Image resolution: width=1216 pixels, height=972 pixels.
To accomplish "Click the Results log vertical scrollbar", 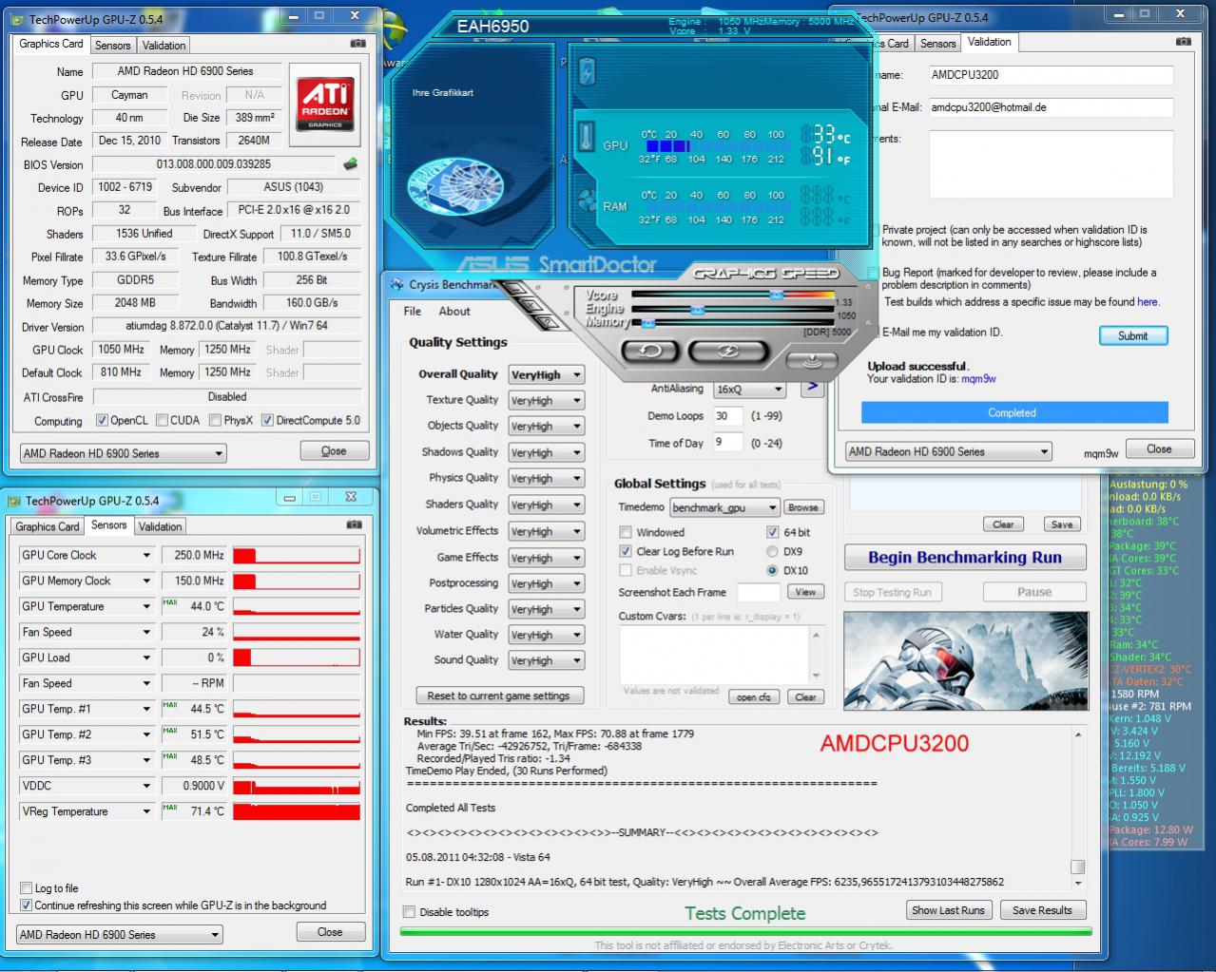I will pyautogui.click(x=1078, y=810).
